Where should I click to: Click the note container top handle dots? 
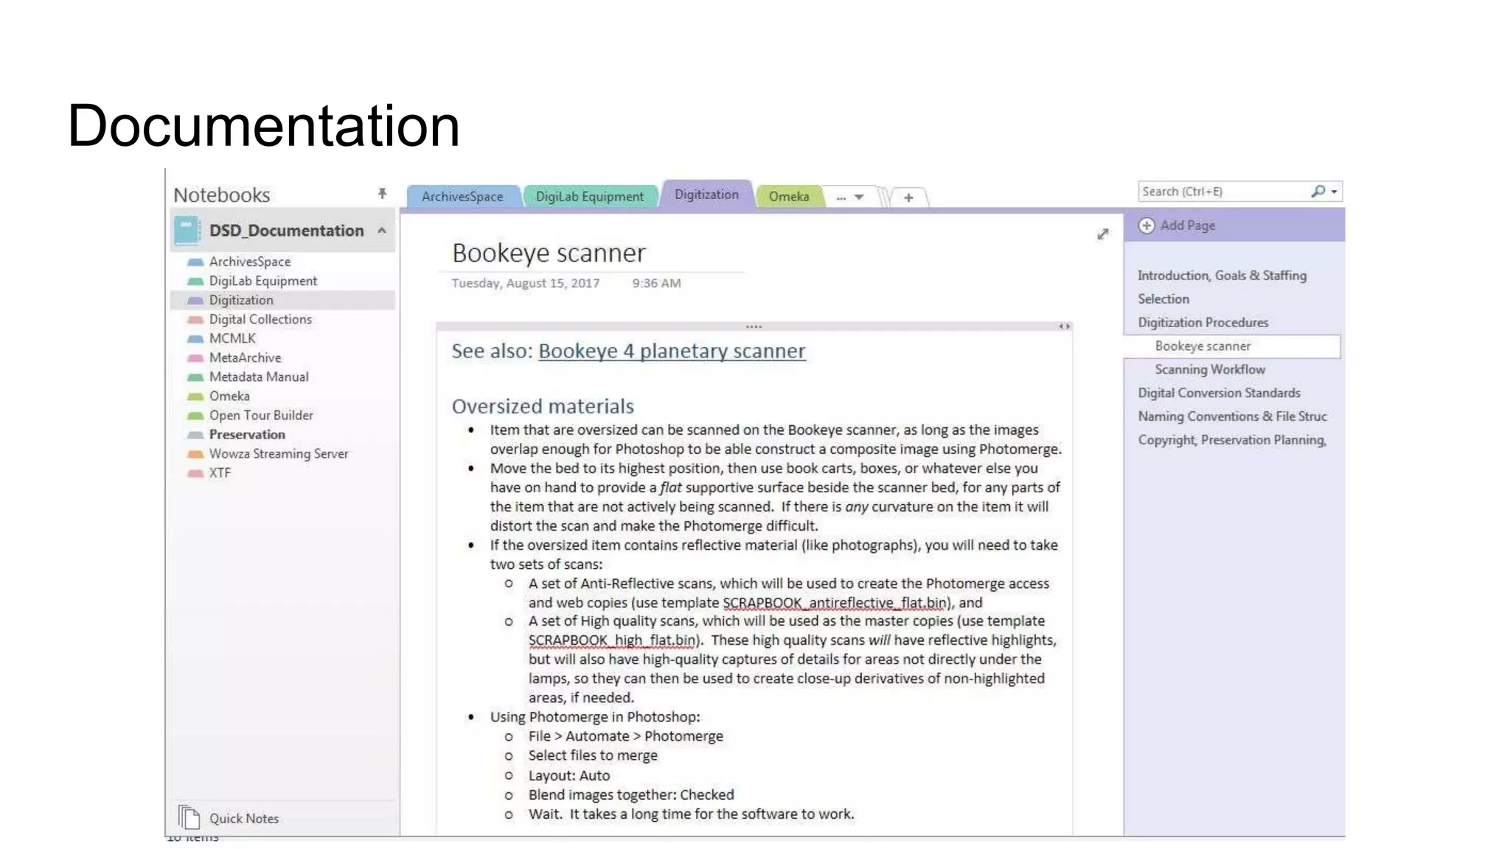(753, 326)
